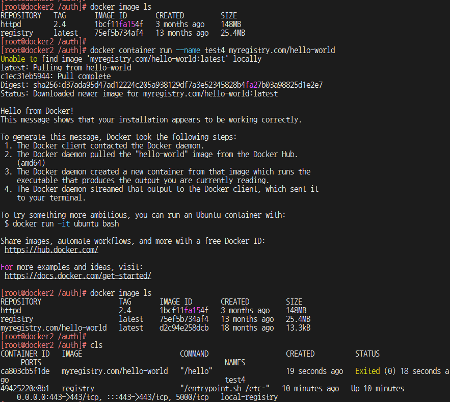This screenshot has width=450, height=402.
Task: Click the '10 minutes ago' created value
Action: [x=310, y=389]
